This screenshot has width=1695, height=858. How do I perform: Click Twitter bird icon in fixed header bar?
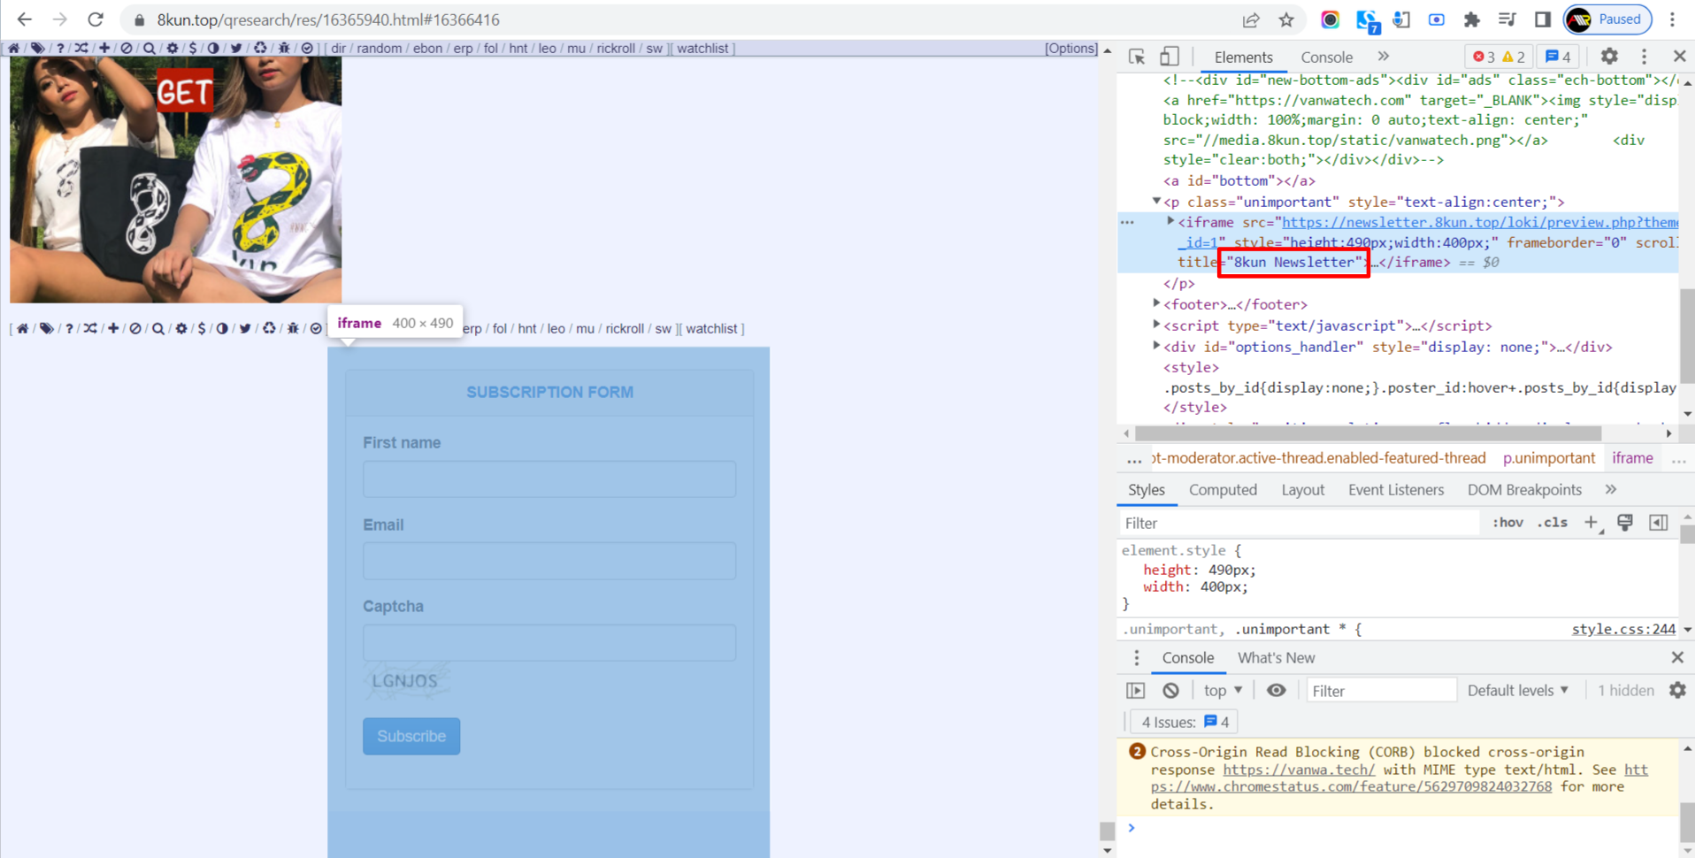[236, 49]
